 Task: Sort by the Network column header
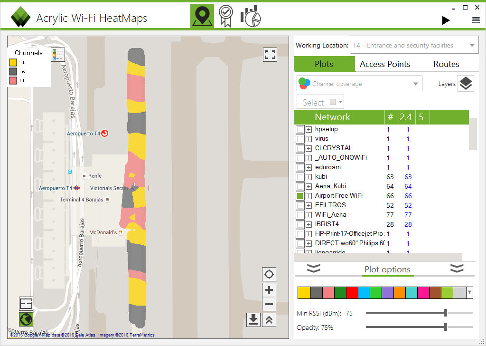click(x=339, y=117)
